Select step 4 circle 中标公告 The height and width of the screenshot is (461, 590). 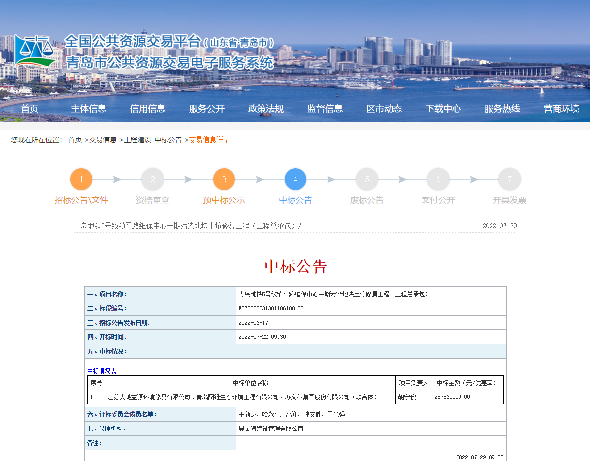(x=295, y=180)
